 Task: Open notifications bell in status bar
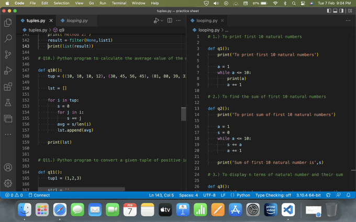click(349, 195)
